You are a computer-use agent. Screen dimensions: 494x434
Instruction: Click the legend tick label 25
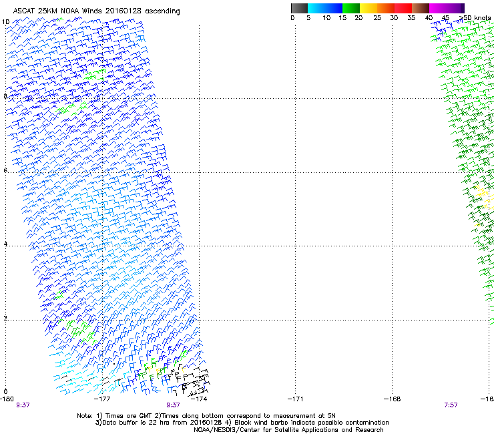pos(377,18)
